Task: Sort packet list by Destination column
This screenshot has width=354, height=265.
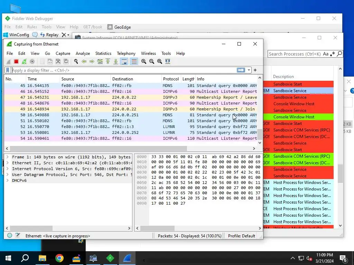Action: 136,79
